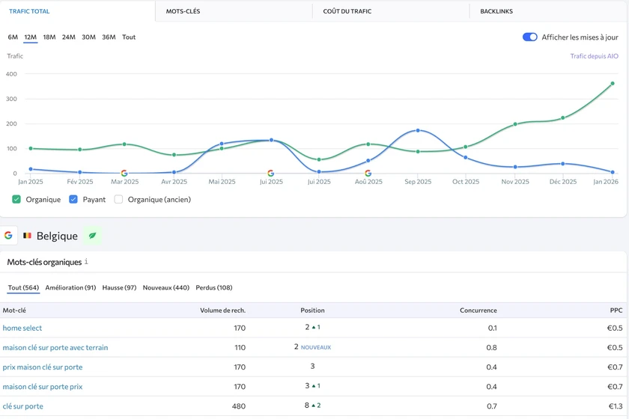Click the Google update marker at Aoû 2025
Screen dimensions: 629x419
pos(368,173)
